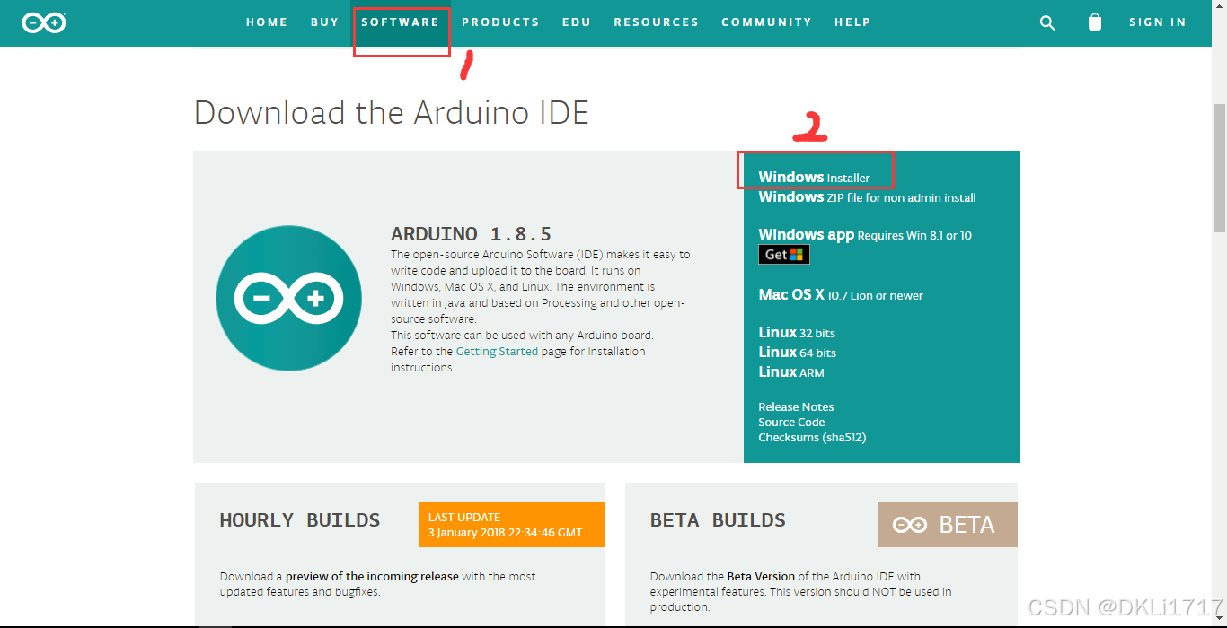Screen dimensions: 1227x628
Task: Open the shopping cart icon
Action: coord(1095,22)
